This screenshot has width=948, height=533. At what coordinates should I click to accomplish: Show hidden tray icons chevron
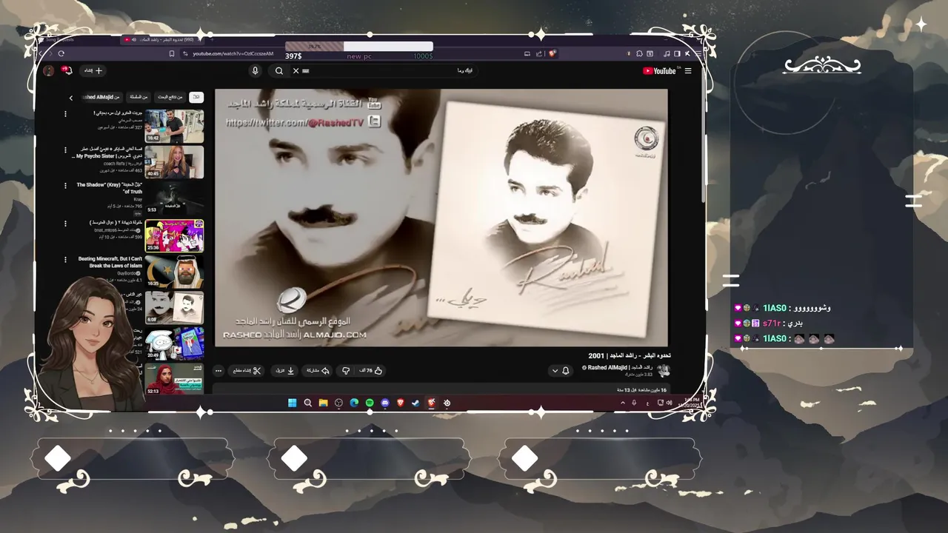coord(622,403)
